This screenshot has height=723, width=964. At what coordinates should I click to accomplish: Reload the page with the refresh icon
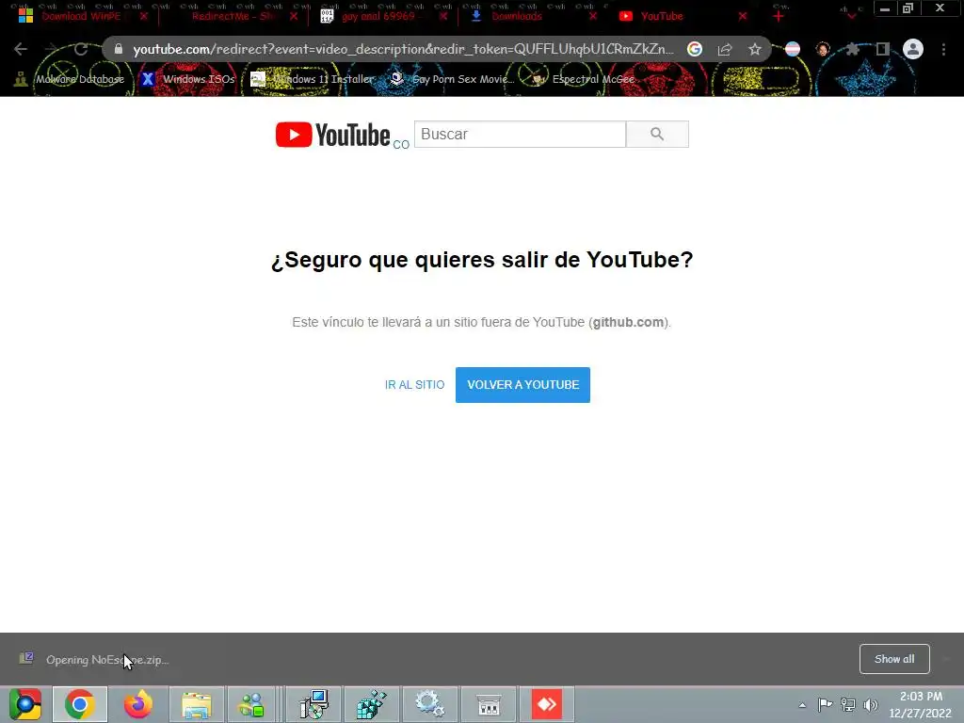pos(81,49)
